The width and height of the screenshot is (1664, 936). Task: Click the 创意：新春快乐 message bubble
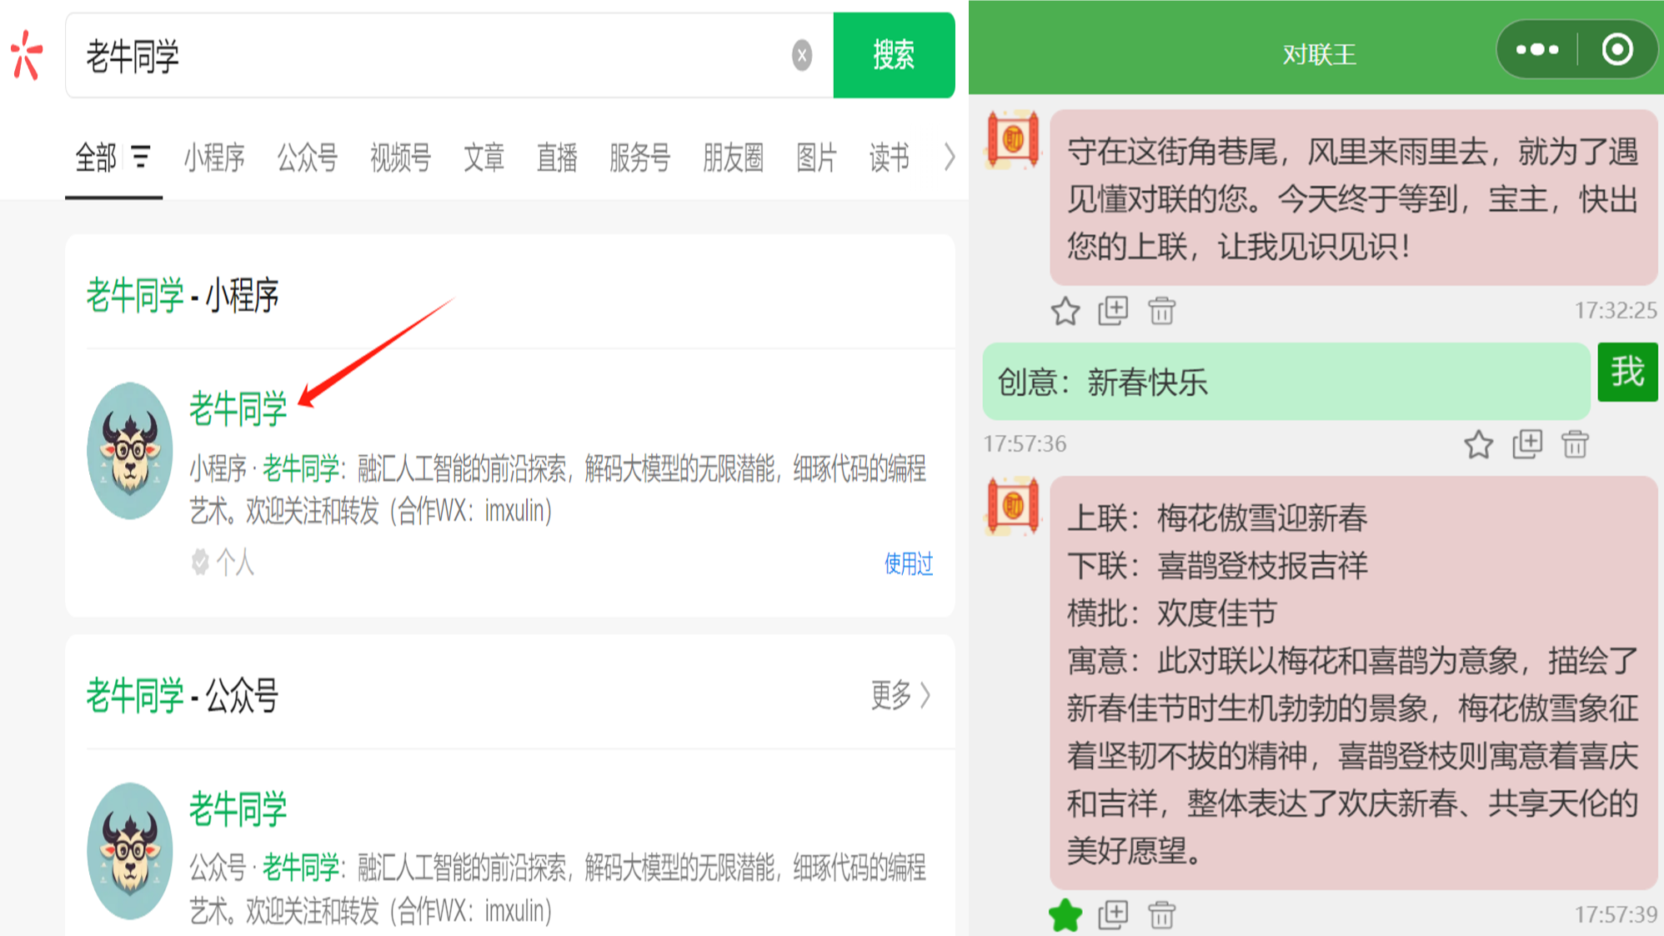[1286, 382]
